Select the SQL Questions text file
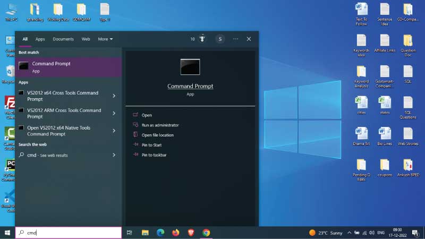This screenshot has width=425, height=239. pyautogui.click(x=408, y=108)
